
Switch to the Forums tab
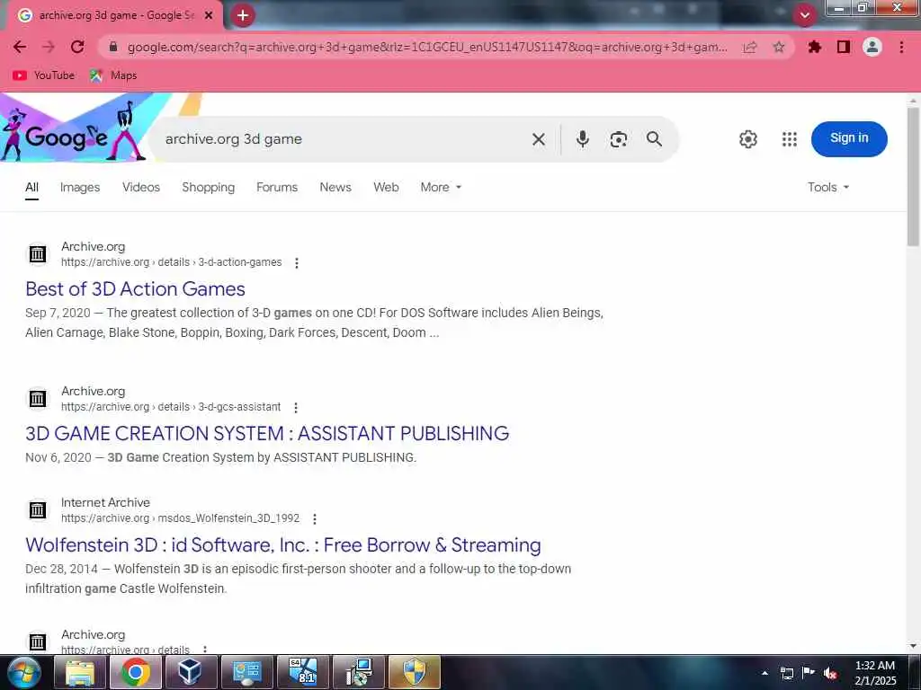[x=277, y=188]
